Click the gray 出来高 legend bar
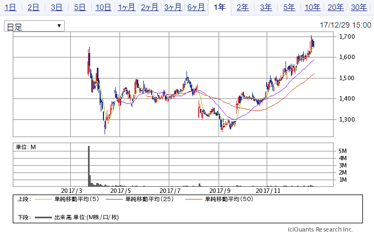This screenshot has width=374, height=236. point(43,217)
